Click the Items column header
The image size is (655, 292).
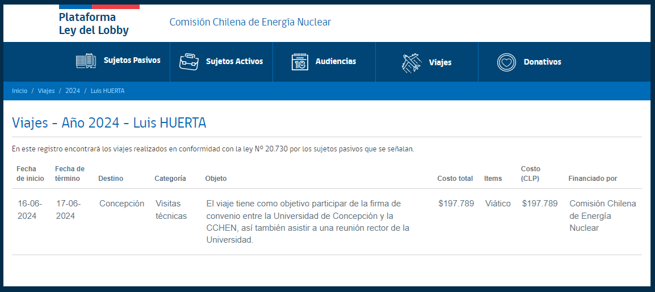[493, 179]
